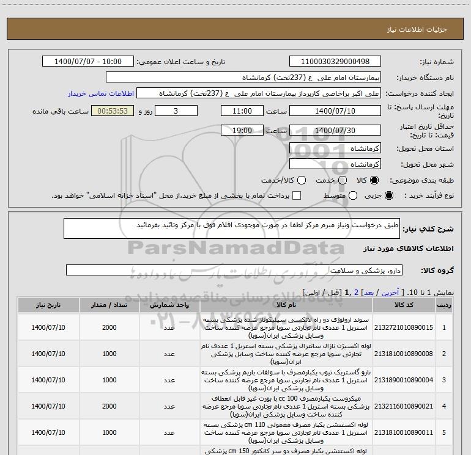This screenshot has width=471, height=455.
Task: Open اطلاعات تماس خریدار link
Action: pyautogui.click(x=101, y=93)
